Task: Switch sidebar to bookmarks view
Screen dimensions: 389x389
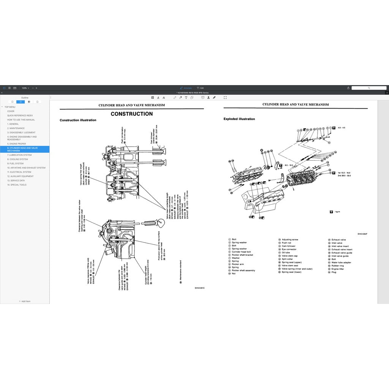Action: point(12,102)
